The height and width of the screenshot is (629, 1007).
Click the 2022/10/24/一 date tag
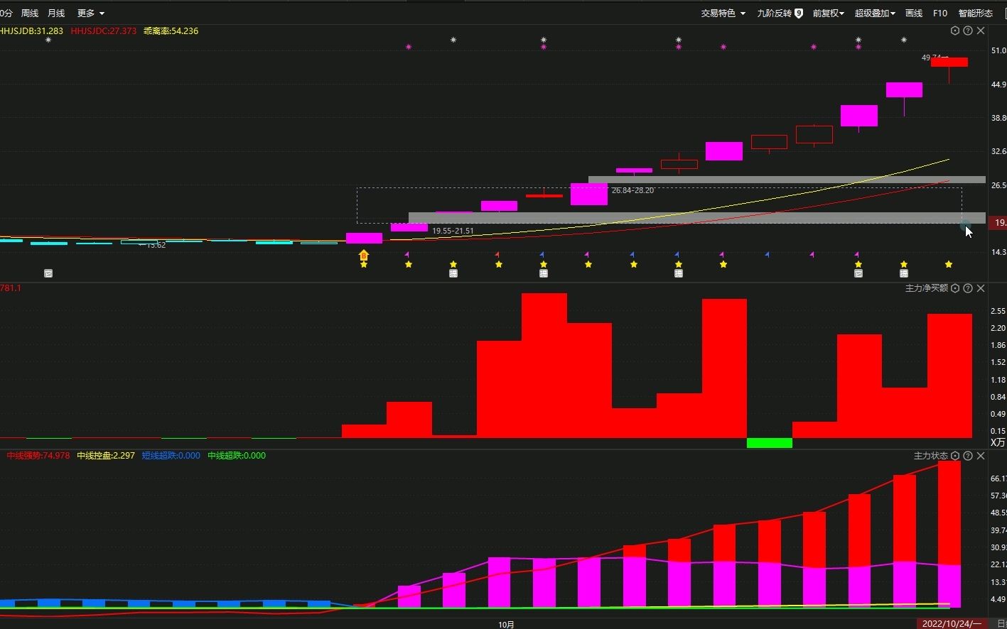[x=952, y=624]
